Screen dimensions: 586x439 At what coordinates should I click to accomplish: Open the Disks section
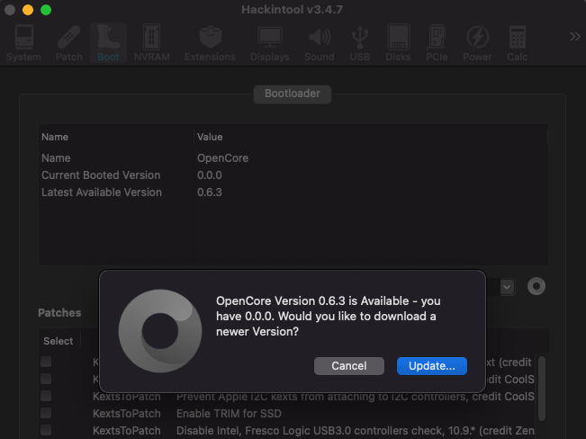(x=398, y=43)
